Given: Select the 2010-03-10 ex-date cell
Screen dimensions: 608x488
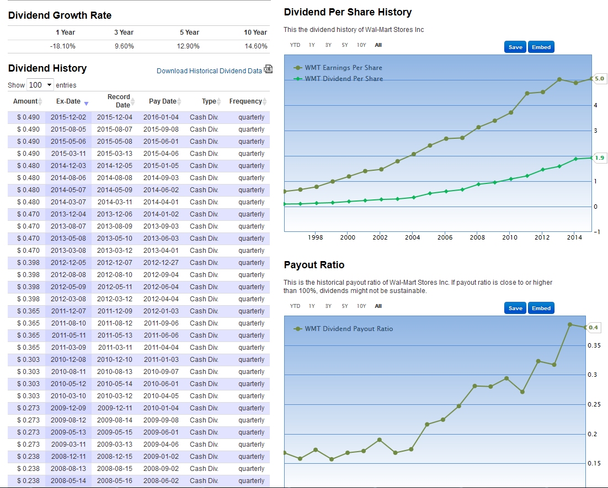Looking at the screenshot, I should 68,396.
